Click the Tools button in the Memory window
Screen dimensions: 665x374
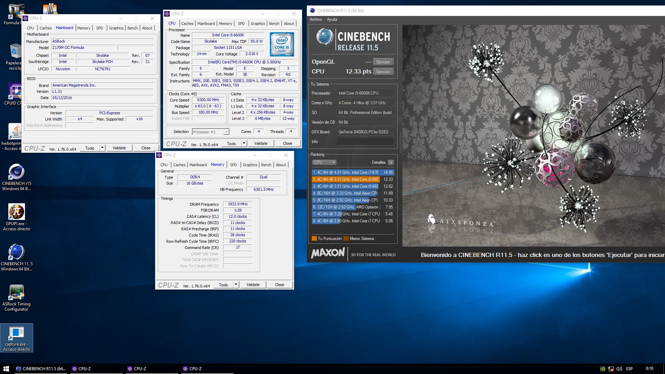tap(223, 285)
